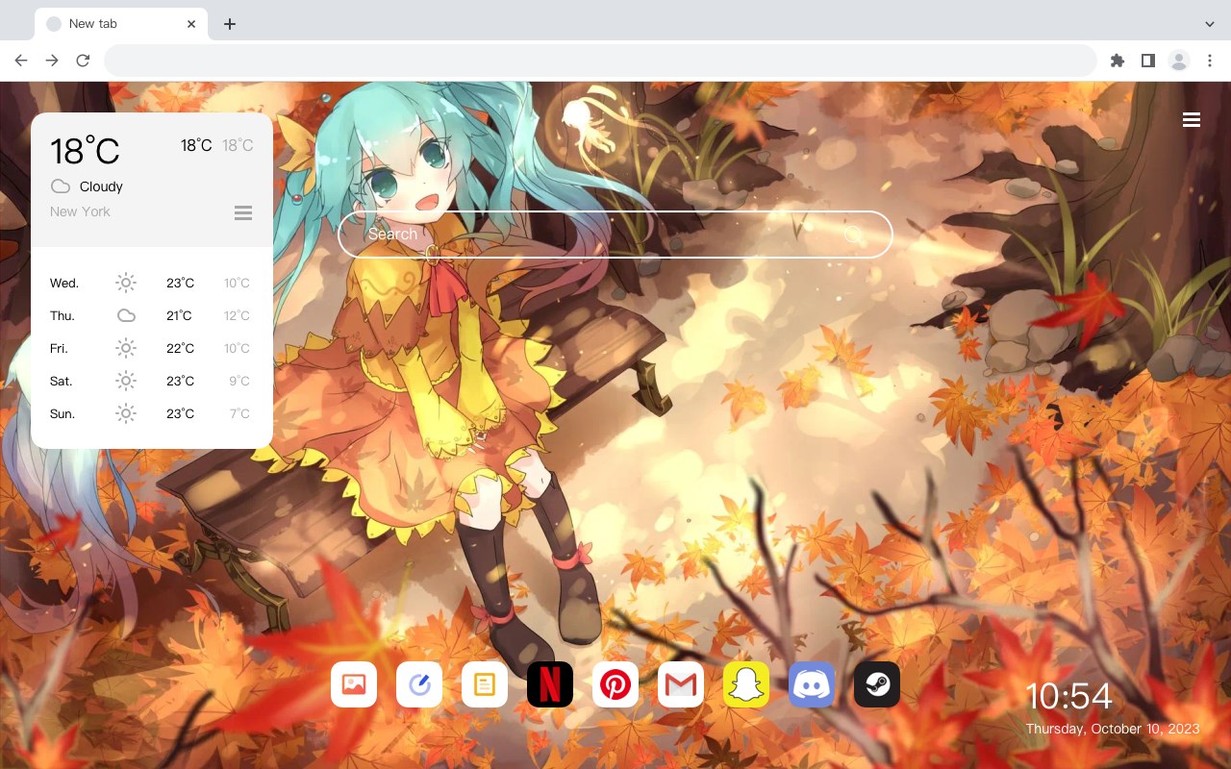Click the 10:54 clock display
The width and height of the screenshot is (1231, 769).
[x=1068, y=696]
